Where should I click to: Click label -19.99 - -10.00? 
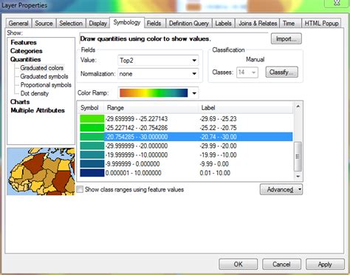pos(218,155)
